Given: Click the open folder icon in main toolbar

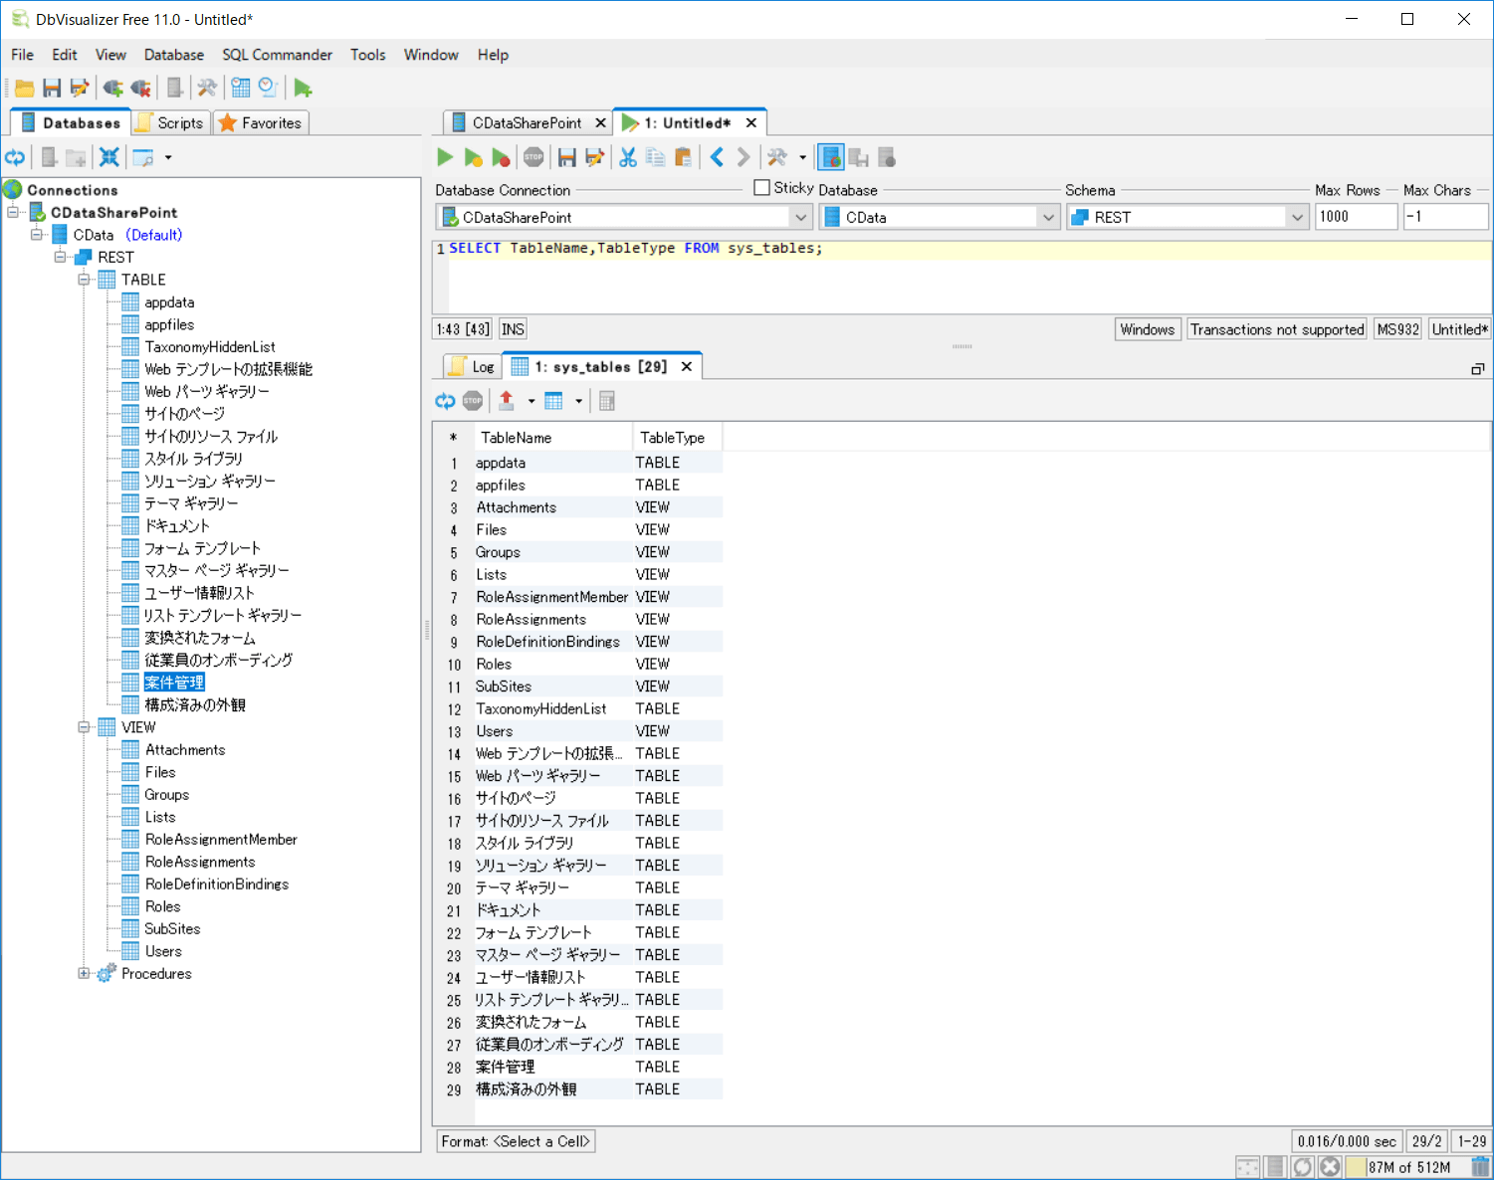Looking at the screenshot, I should (25, 89).
